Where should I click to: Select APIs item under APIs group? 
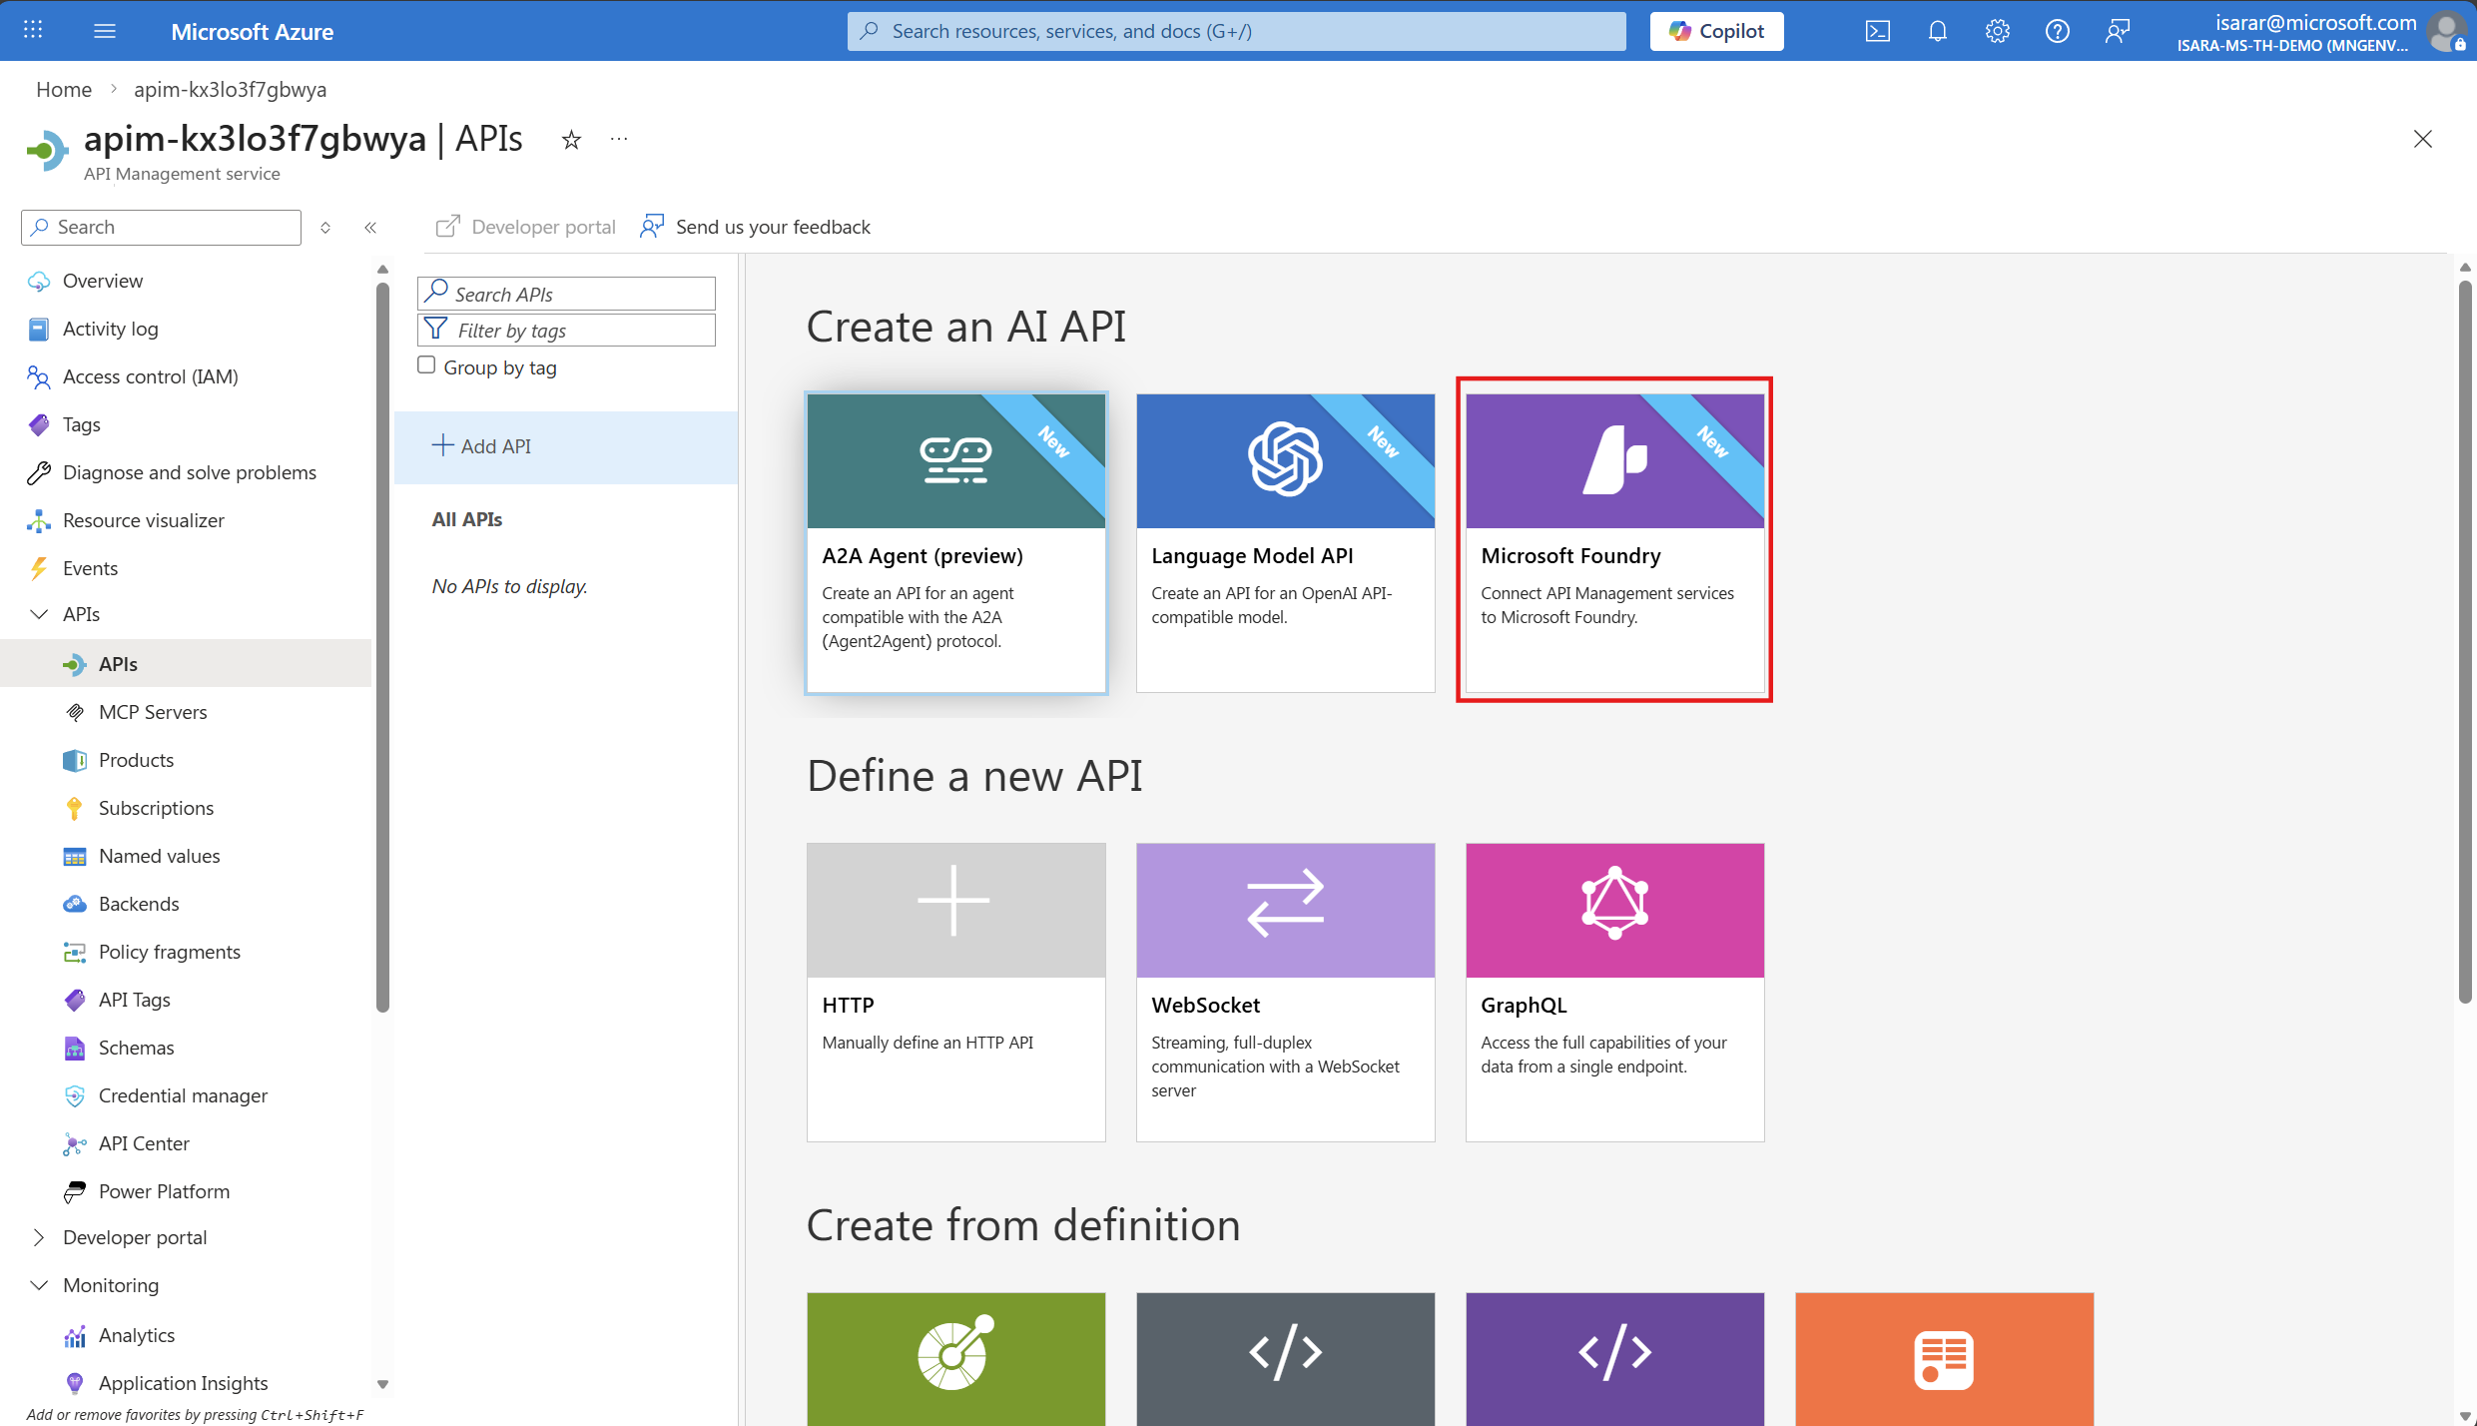[186, 664]
